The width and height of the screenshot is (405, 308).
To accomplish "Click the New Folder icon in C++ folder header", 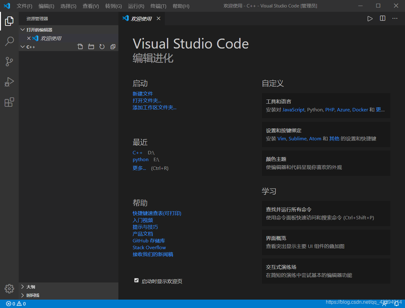I will pos(91,47).
